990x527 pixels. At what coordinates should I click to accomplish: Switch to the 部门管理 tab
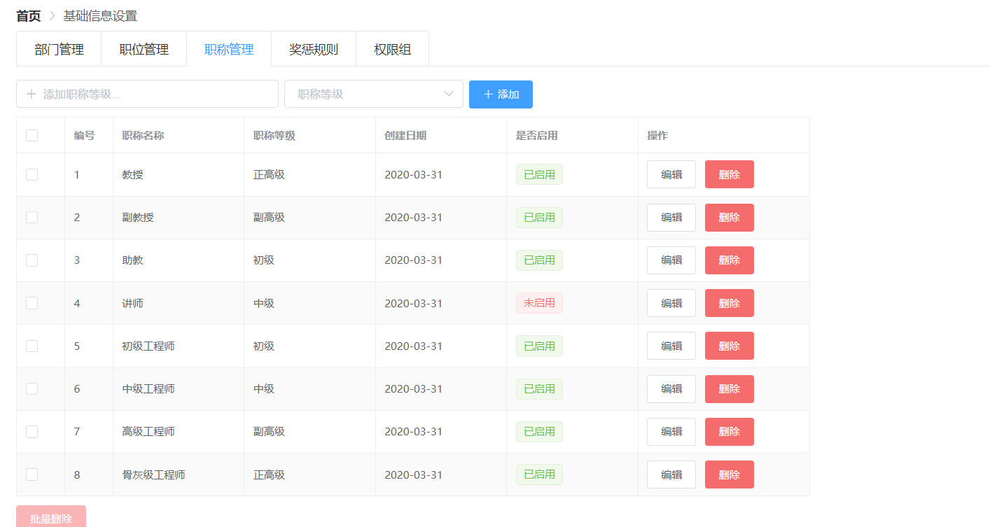coord(59,49)
